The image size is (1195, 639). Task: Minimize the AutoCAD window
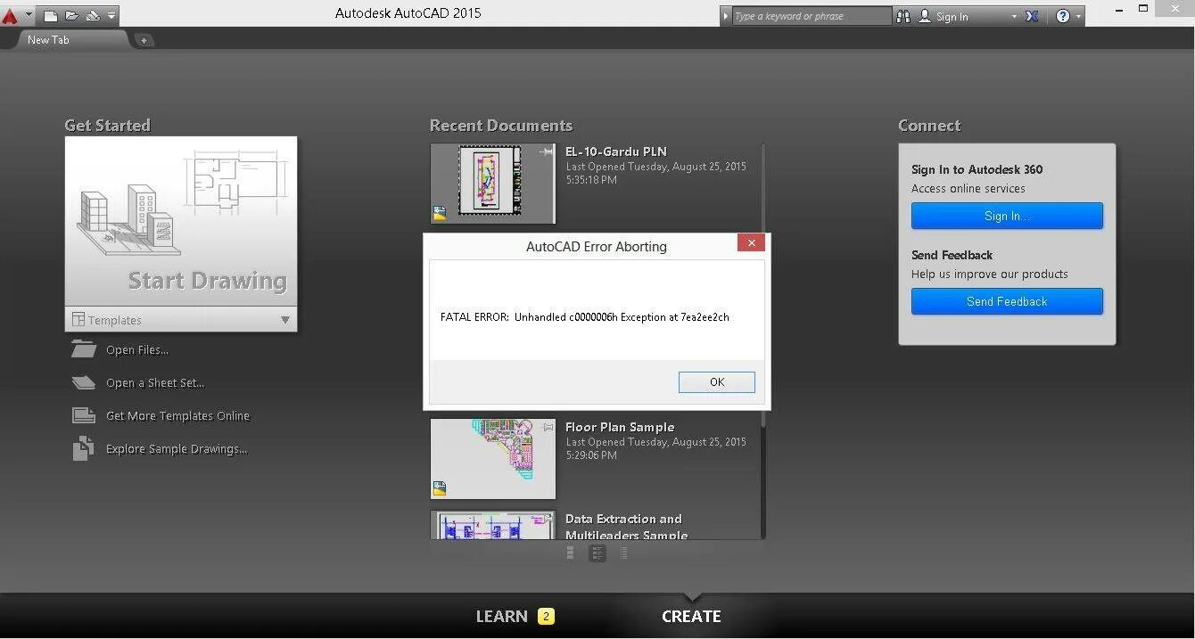tap(1121, 9)
